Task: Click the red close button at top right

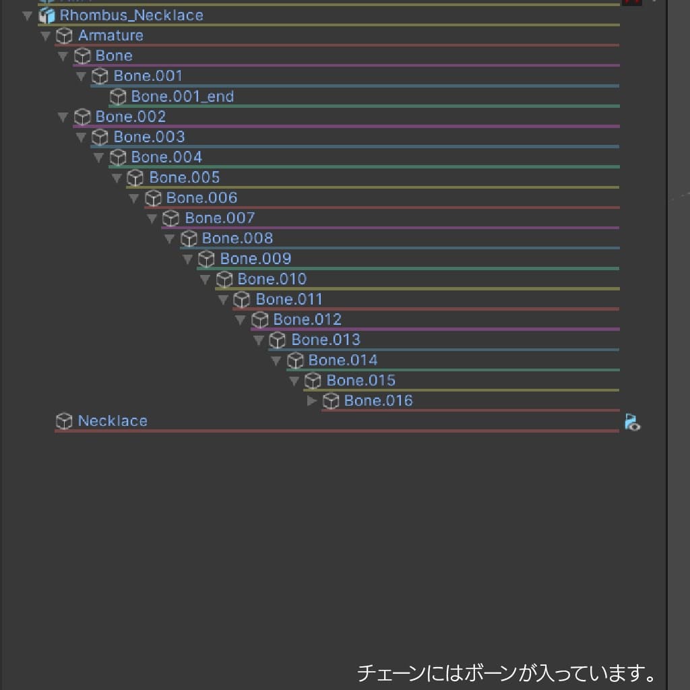Action: 632,3
